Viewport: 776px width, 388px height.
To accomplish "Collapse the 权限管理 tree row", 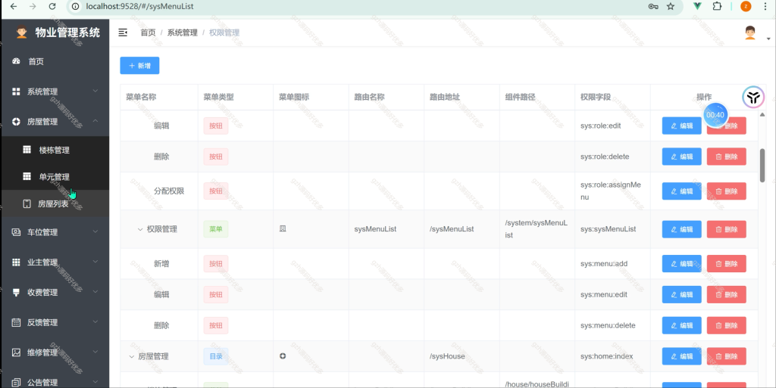I will click(x=140, y=229).
